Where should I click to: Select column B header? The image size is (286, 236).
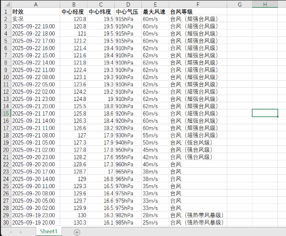tap(74, 4)
